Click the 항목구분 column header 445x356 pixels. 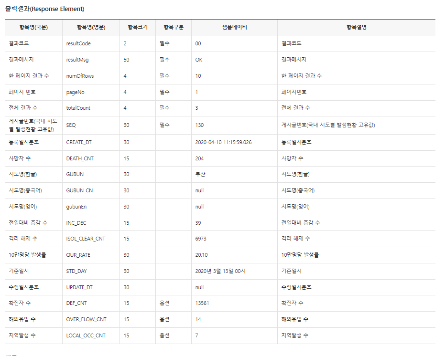click(174, 27)
